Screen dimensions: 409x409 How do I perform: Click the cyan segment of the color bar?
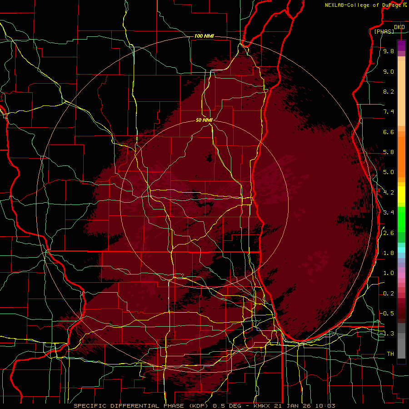click(x=401, y=250)
